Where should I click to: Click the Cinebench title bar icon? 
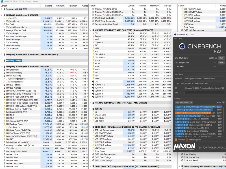pyautogui.click(x=175, y=34)
